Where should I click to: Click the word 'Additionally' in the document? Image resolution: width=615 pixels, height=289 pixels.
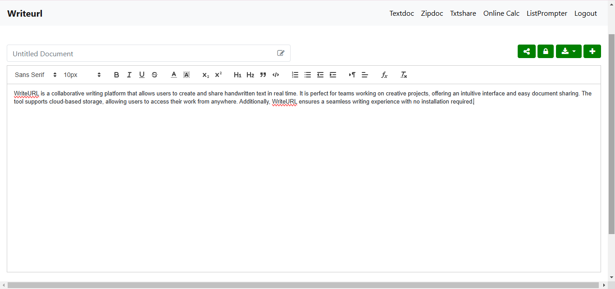point(254,102)
